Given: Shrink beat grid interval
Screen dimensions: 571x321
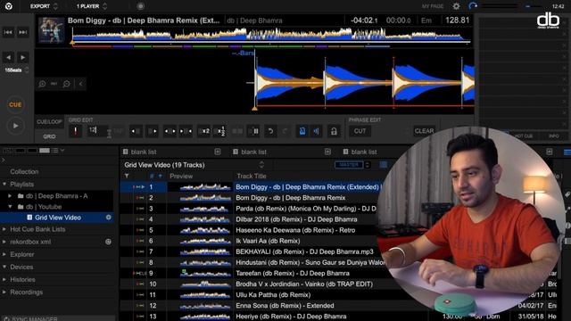Looking at the screenshot, I should (186, 131).
